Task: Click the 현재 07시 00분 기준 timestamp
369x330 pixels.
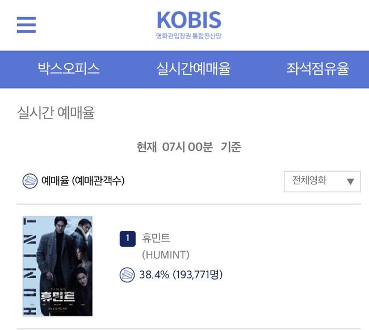Action: click(x=189, y=147)
